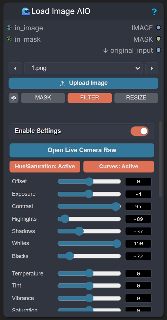This screenshot has height=320, width=167.
Task: Click the original_input output connector dot
Action: pyautogui.click(x=159, y=50)
